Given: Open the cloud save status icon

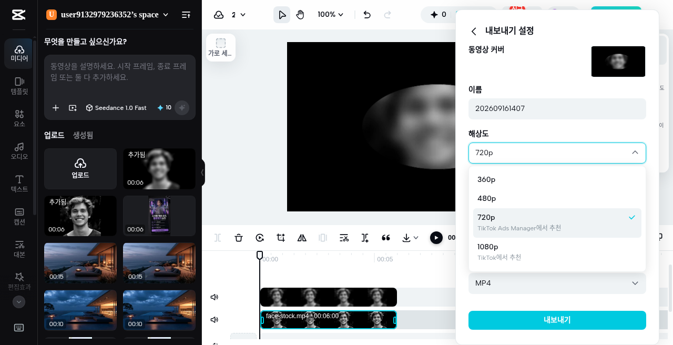Looking at the screenshot, I should (x=219, y=15).
